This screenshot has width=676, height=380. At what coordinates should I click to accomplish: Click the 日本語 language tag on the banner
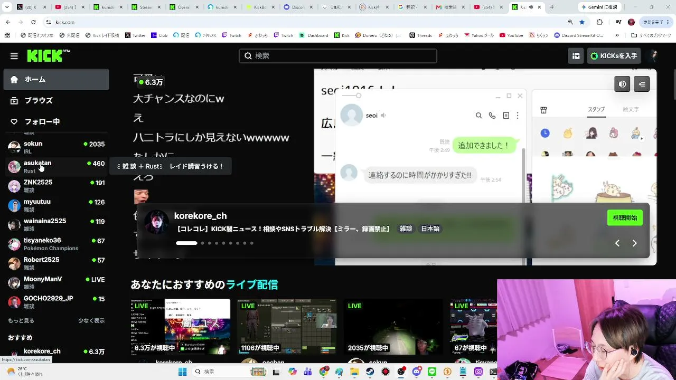tap(430, 229)
